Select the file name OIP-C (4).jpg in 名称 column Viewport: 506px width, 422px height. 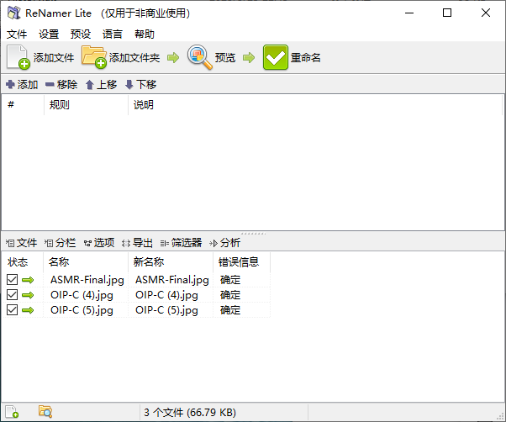click(x=82, y=295)
